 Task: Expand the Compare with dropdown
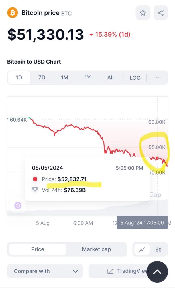click(x=45, y=271)
